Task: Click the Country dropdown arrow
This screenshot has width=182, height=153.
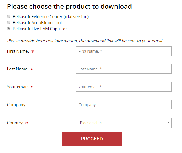Action: click(x=169, y=123)
